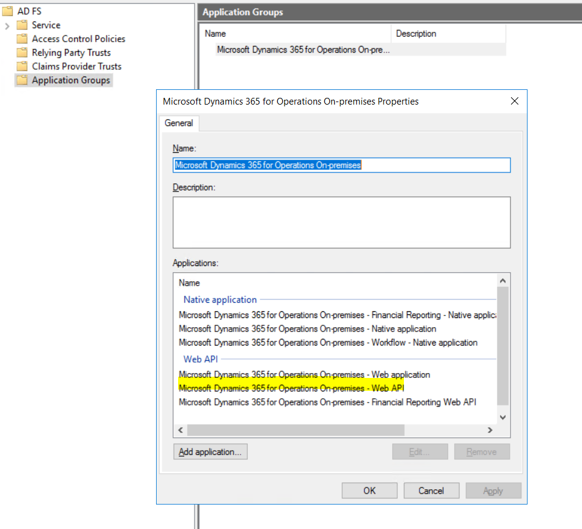The image size is (582, 529).
Task: Click the Application Groups folder icon
Action: point(22,80)
